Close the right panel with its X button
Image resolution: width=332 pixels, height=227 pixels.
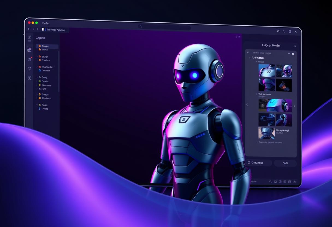[x=294, y=46]
